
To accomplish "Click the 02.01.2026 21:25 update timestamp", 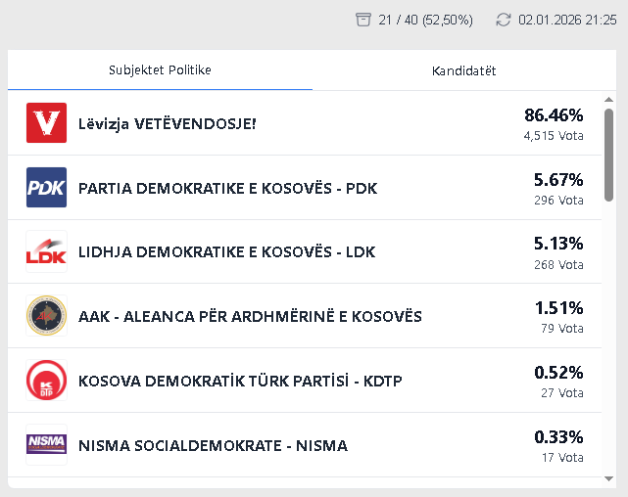I will click(x=567, y=20).
